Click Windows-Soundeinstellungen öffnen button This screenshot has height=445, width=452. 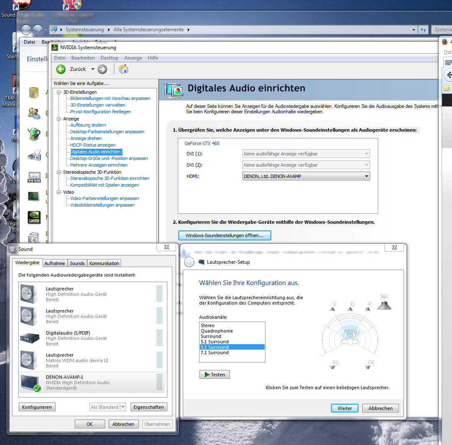225,235
